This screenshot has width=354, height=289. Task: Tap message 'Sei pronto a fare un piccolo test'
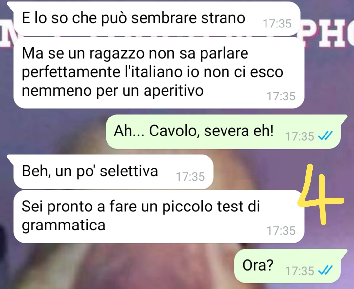[x=159, y=216]
